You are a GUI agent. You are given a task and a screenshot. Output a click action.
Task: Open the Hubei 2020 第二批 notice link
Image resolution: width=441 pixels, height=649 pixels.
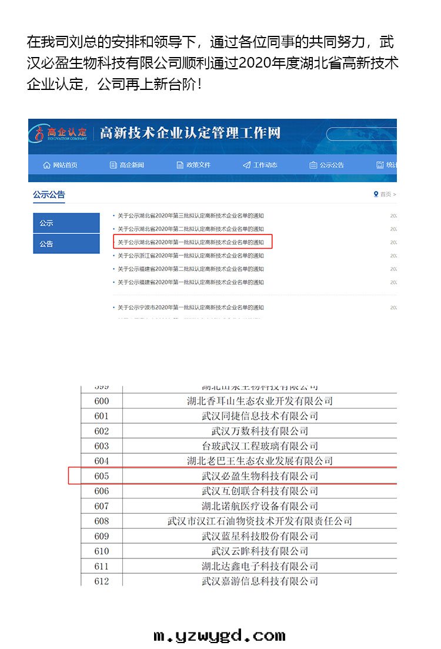click(x=191, y=229)
